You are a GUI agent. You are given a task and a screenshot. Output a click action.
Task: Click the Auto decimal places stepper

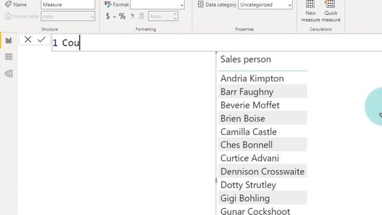175,16
